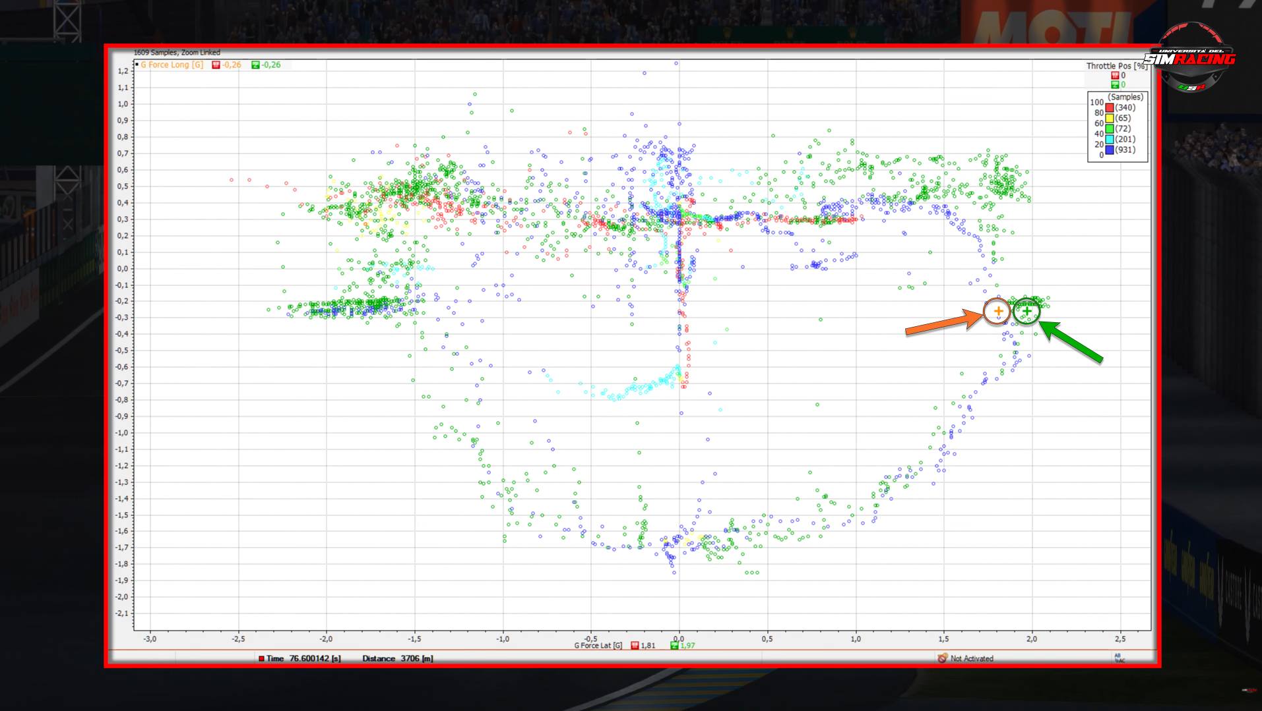Click the cyan 40% throttle color swatch
Viewport: 1262px width, 711px height.
point(1110,140)
